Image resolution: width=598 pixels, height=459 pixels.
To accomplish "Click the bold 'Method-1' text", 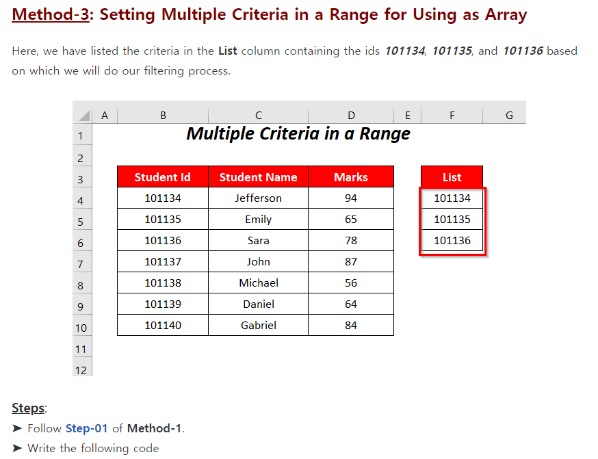I will (154, 428).
